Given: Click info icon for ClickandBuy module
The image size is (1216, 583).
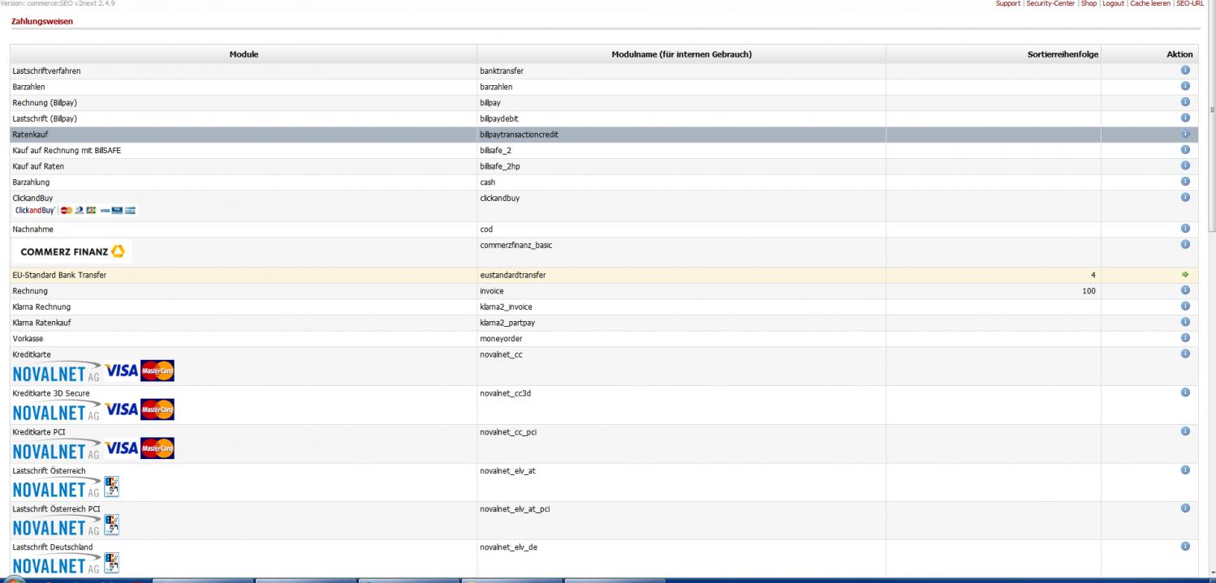Looking at the screenshot, I should (x=1184, y=197).
